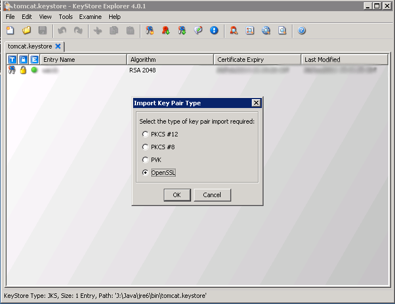Select the PKCS #12 radio button
The width and height of the screenshot is (395, 304).
pos(145,134)
